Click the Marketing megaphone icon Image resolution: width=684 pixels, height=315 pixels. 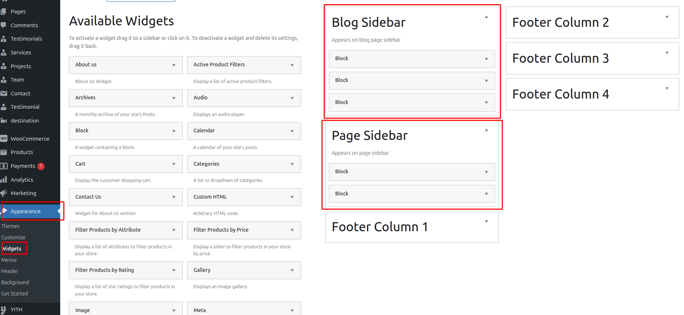coord(4,193)
